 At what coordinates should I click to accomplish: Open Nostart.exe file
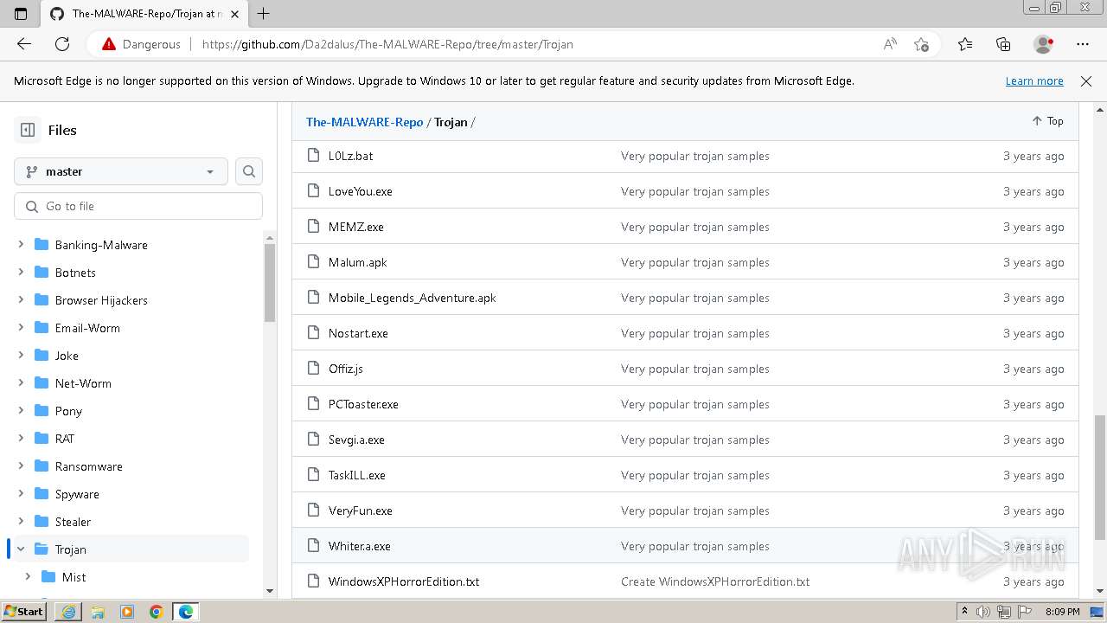(x=358, y=333)
